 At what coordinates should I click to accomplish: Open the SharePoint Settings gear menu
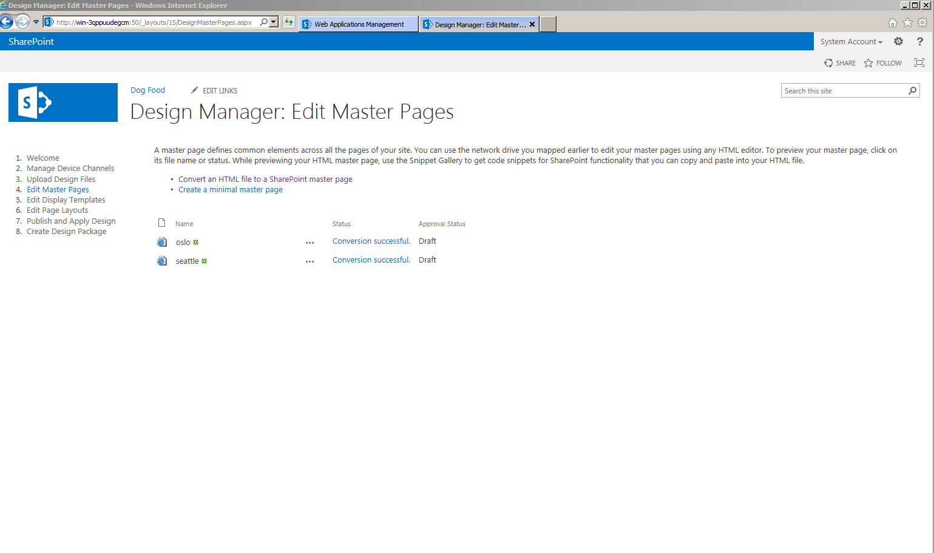coord(898,41)
